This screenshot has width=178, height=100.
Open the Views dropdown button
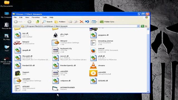pyautogui.click(x=94, y=22)
